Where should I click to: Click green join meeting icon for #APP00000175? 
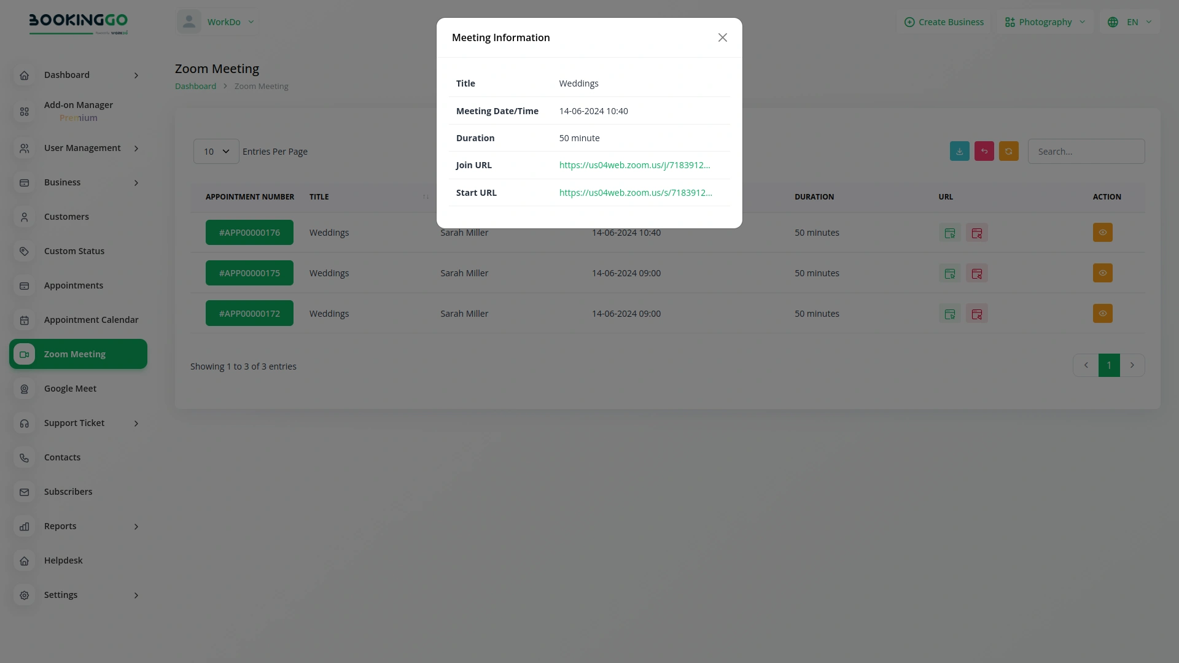(x=949, y=273)
